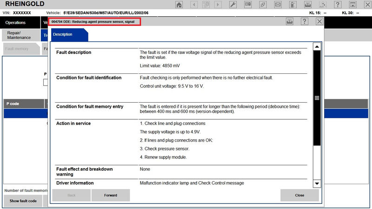Print the fault description dialog
The image size is (372, 209).
(x=290, y=21)
